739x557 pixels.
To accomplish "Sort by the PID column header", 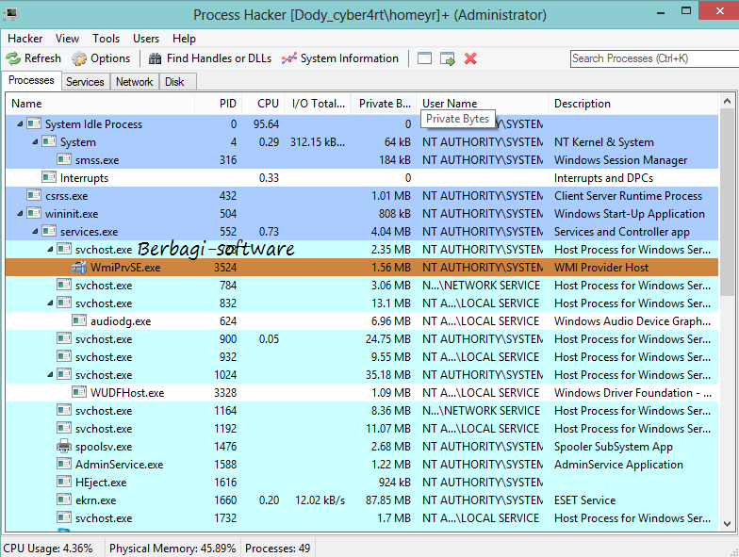I will pyautogui.click(x=219, y=104).
